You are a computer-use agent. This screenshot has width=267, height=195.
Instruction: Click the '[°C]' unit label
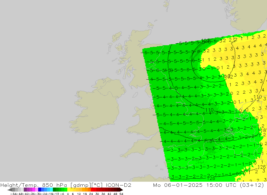97,185
